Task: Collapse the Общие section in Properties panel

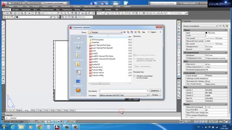Action: 226,30
